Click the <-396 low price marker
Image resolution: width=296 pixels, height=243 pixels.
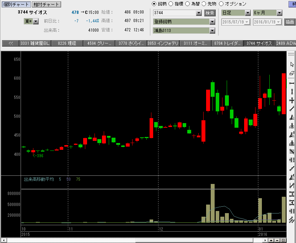tap(38, 156)
